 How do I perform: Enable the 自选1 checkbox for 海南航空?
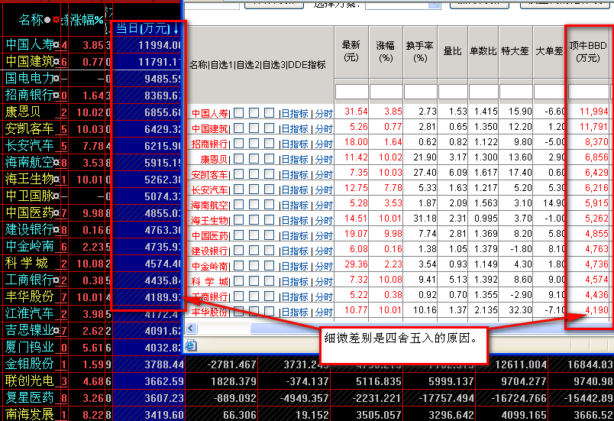pos(238,205)
